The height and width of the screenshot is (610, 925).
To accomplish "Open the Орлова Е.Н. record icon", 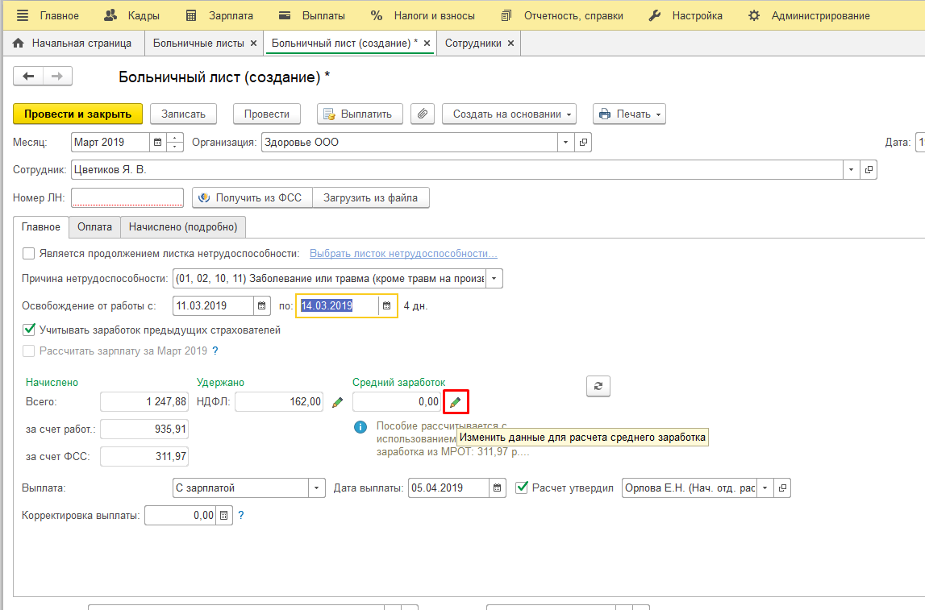I will coord(782,488).
